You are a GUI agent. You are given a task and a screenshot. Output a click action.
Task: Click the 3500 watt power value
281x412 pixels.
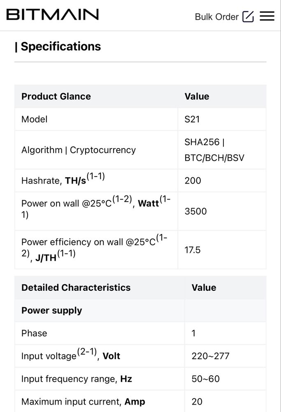tap(196, 211)
